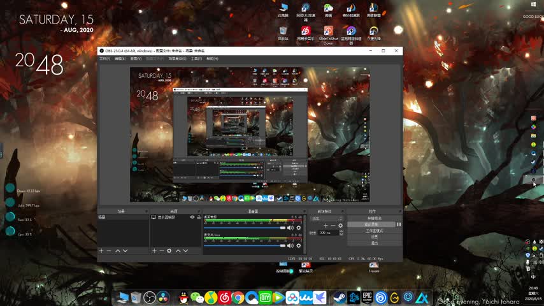Open Battle.net icon in the dock
This screenshot has width=544, height=306.
[x=354, y=298]
